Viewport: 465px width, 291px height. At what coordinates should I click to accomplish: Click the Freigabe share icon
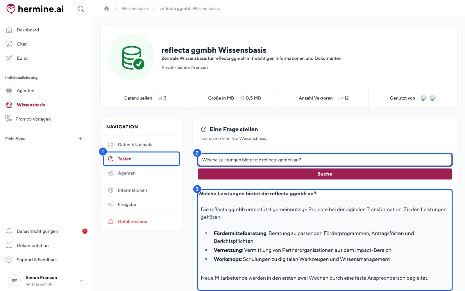(x=111, y=204)
